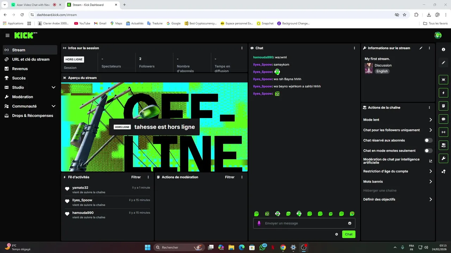Click the offline stream preview image
The height and width of the screenshot is (253, 451).
154,127
